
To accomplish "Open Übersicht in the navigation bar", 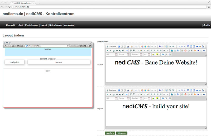I will coord(11,25).
